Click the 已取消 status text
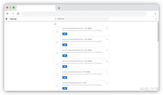This screenshot has height=95, width=163. coord(85,83)
